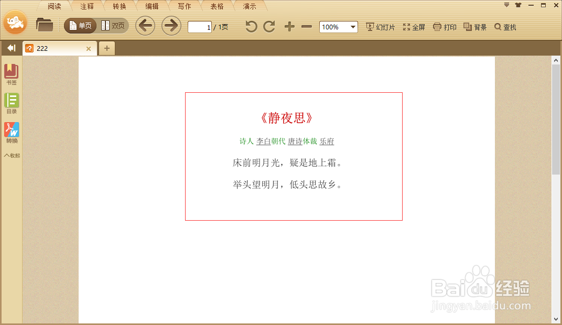Minimize the application window
The image size is (562, 325).
(531, 5)
